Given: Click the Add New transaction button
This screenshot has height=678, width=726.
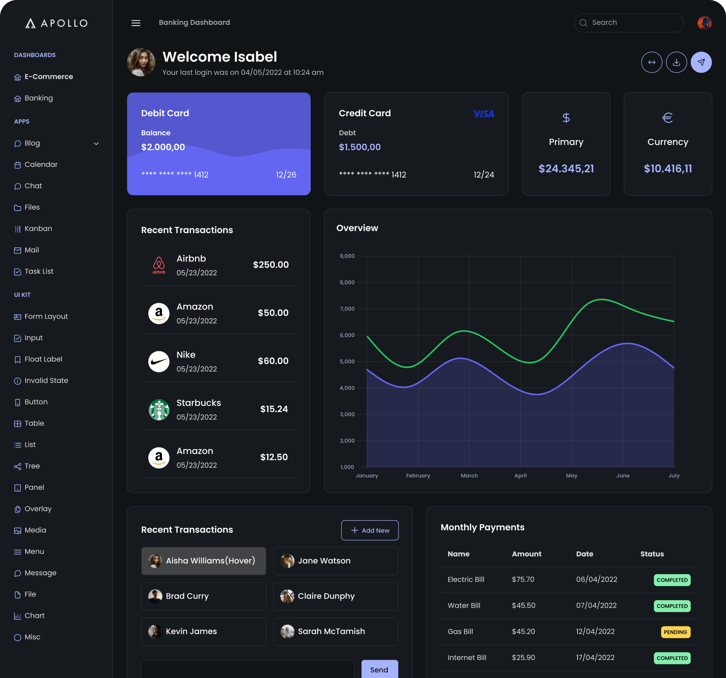Looking at the screenshot, I should point(369,530).
